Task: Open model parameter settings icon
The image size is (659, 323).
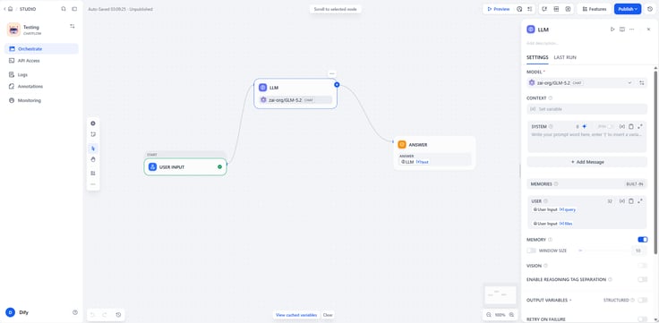Action: click(642, 82)
